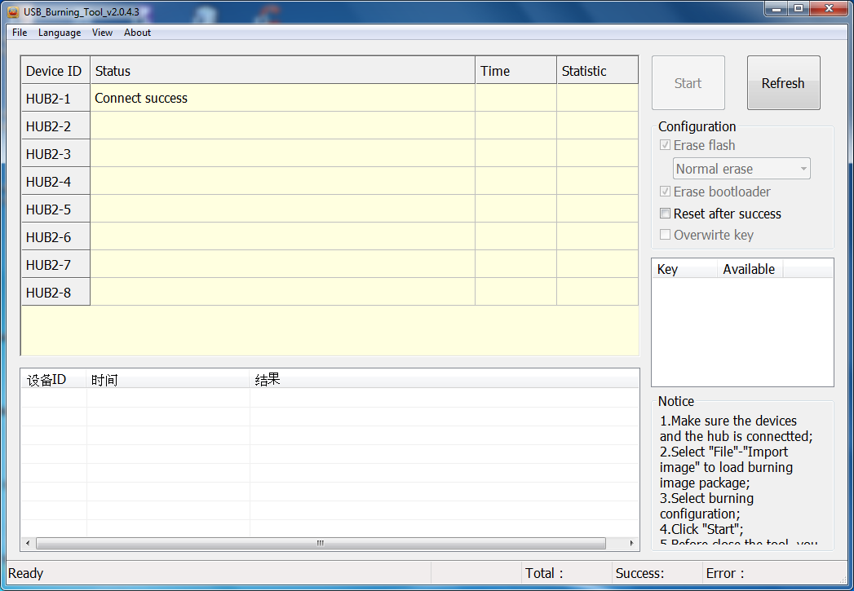854x591 pixels.
Task: Toggle the Erase bootloader checkbox
Action: (666, 192)
